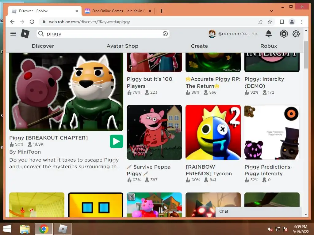Click Chrome in the taskbar
Screen dimensions: 314x235
coord(44,229)
